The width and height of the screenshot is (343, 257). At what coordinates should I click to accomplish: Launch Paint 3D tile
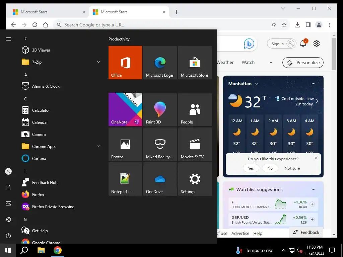160,109
